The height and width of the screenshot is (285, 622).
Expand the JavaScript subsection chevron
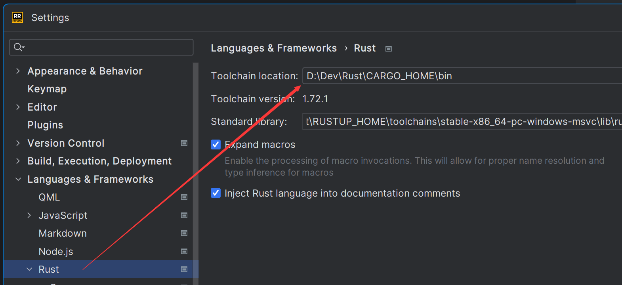pos(29,215)
